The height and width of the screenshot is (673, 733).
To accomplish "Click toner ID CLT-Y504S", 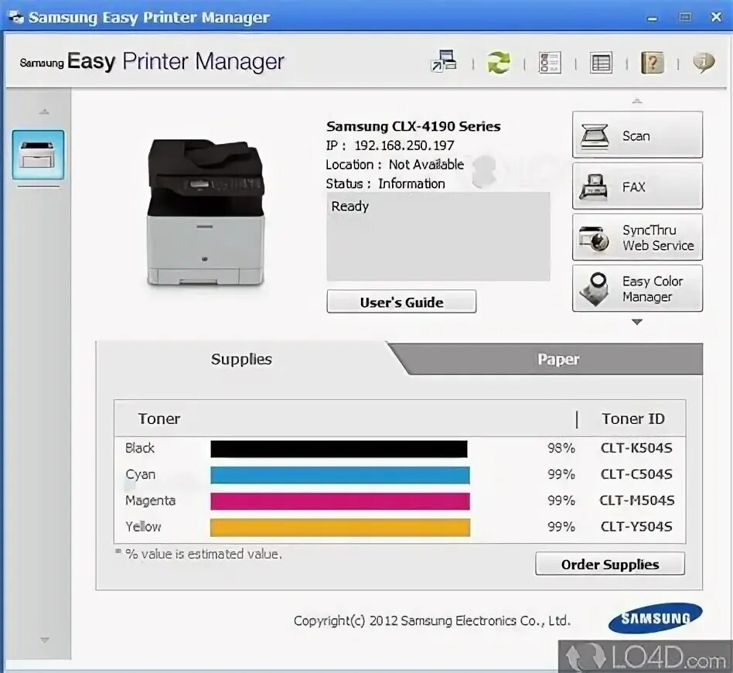I will (636, 527).
